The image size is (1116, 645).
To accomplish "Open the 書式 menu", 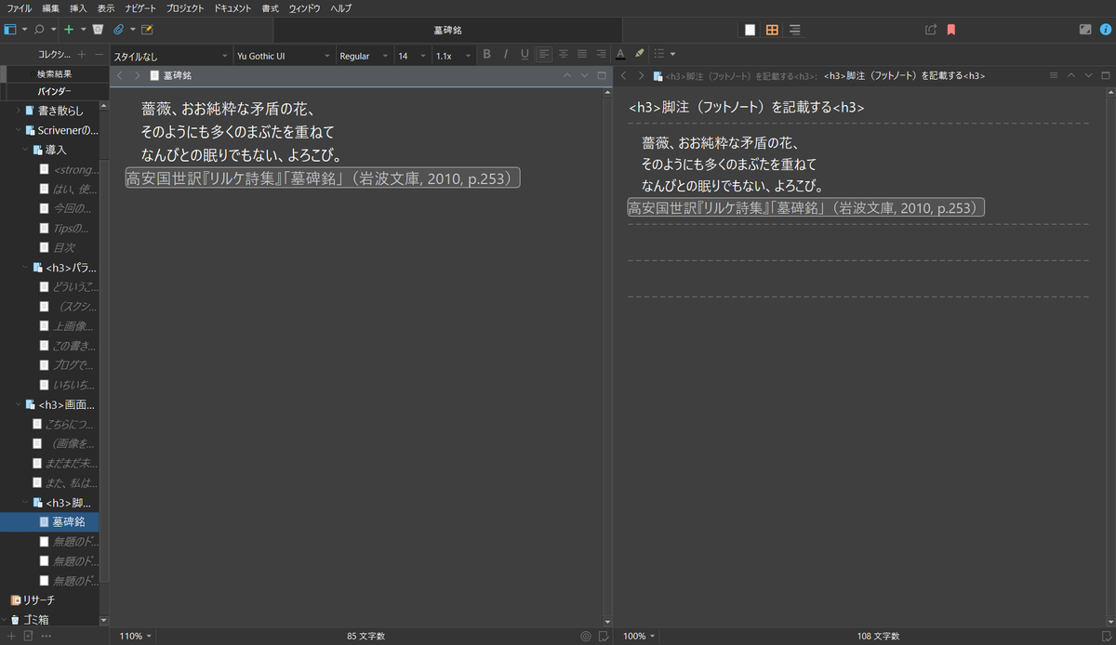I will [270, 7].
